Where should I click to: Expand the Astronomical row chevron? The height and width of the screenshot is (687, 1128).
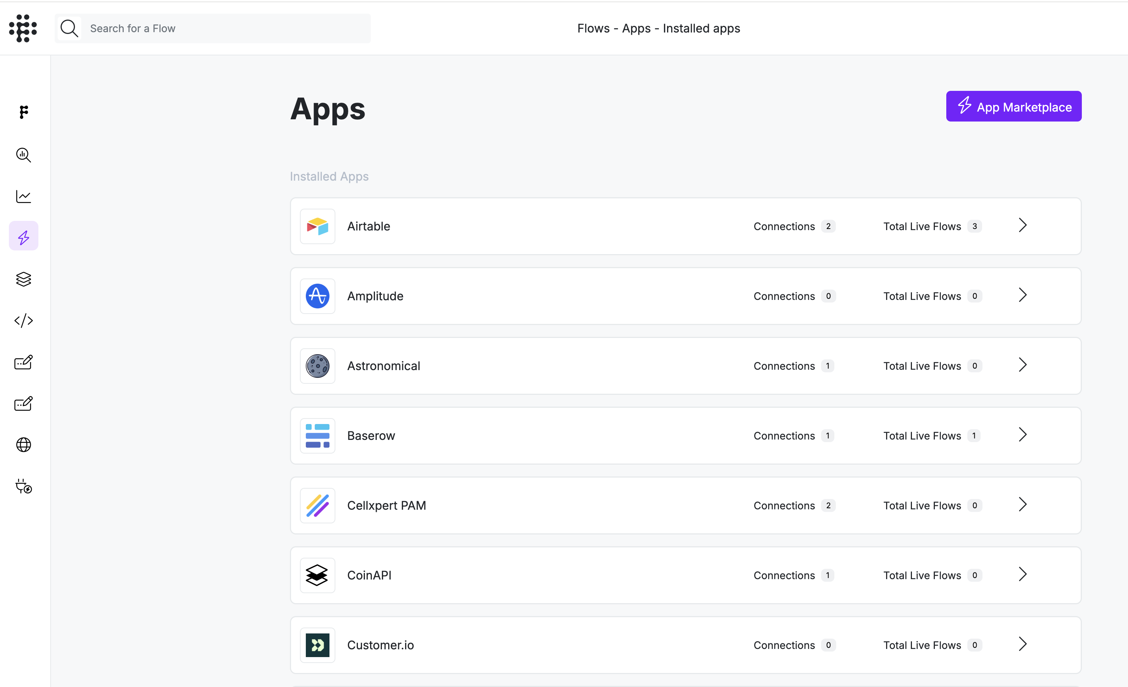coord(1023,365)
